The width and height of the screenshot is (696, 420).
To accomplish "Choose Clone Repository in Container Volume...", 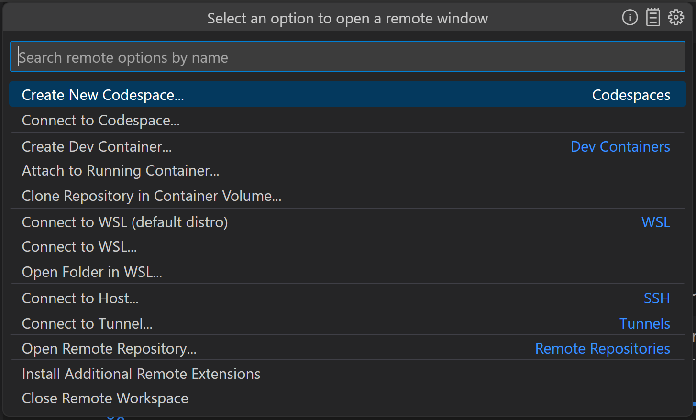I will 348,196.
